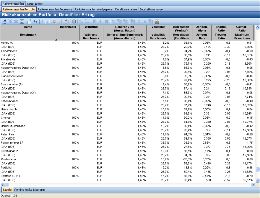Image resolution: width=260 pixels, height=198 pixels.
Task: Select the Fonds-Inhaber SP row
Action: [x=12, y=143]
